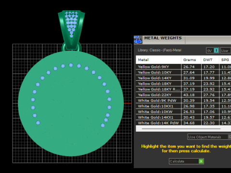Select the jump ring under the bail
Screen dimensions: 231x173
[x=64, y=48]
